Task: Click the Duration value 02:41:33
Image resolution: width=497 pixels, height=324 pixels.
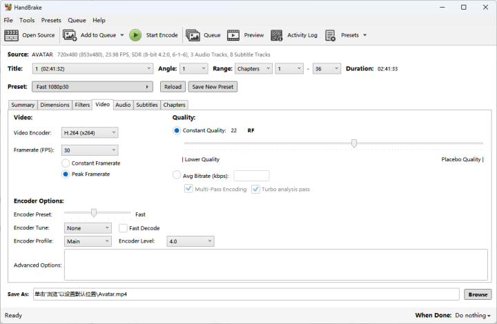Action: (387, 69)
